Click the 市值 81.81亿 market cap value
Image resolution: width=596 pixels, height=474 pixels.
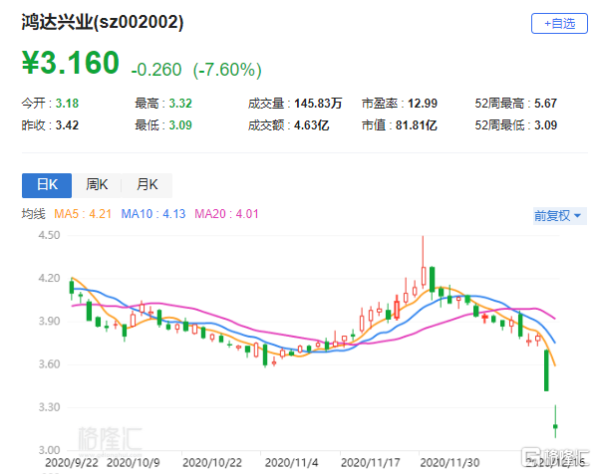tap(400, 125)
